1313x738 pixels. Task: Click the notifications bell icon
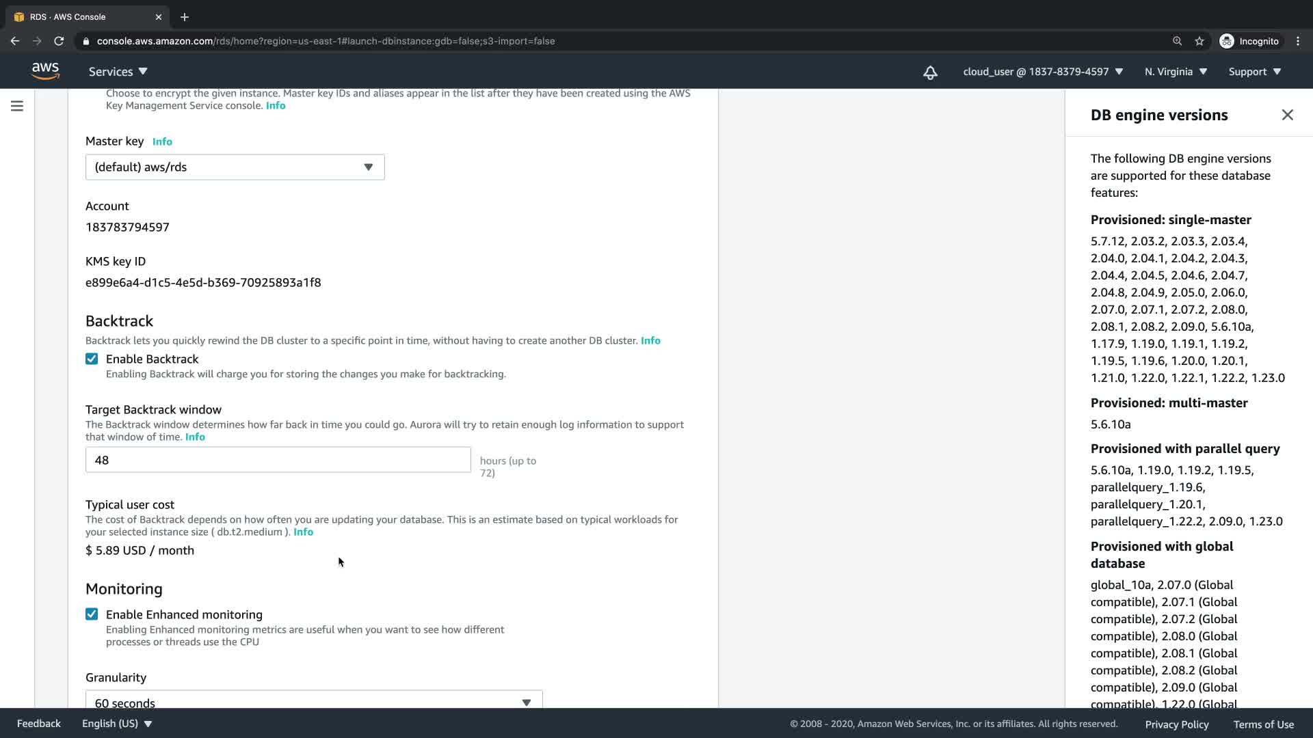click(930, 72)
